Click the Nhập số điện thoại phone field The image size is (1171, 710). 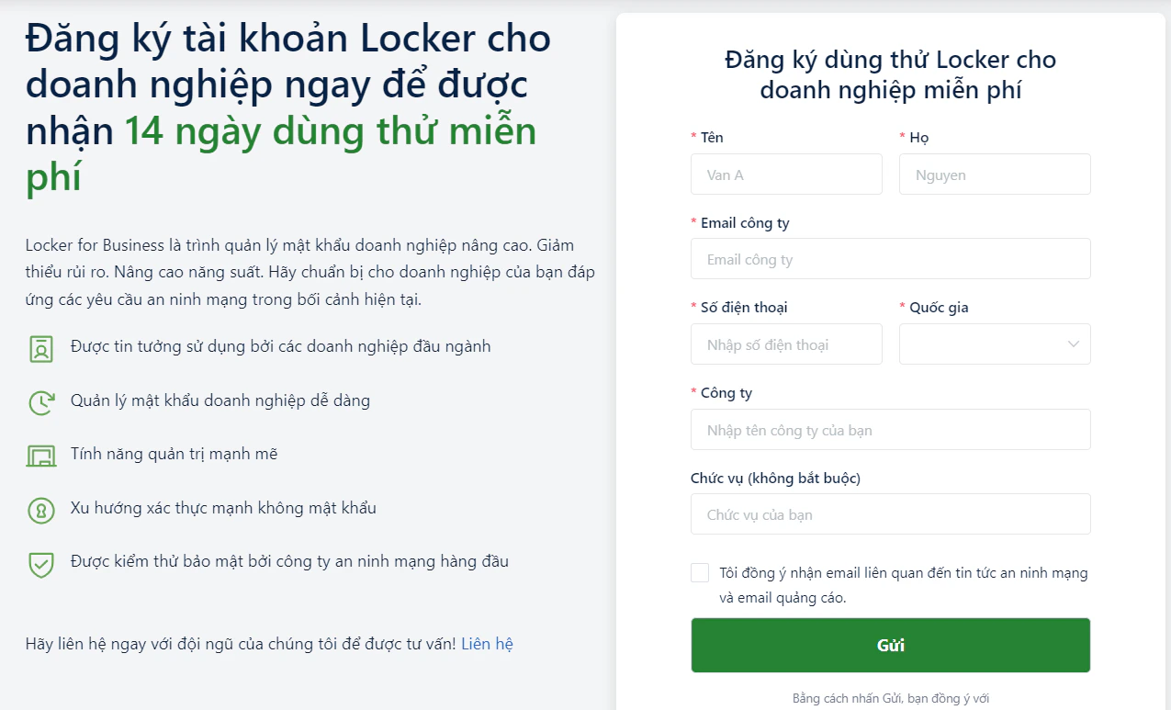pyautogui.click(x=786, y=344)
